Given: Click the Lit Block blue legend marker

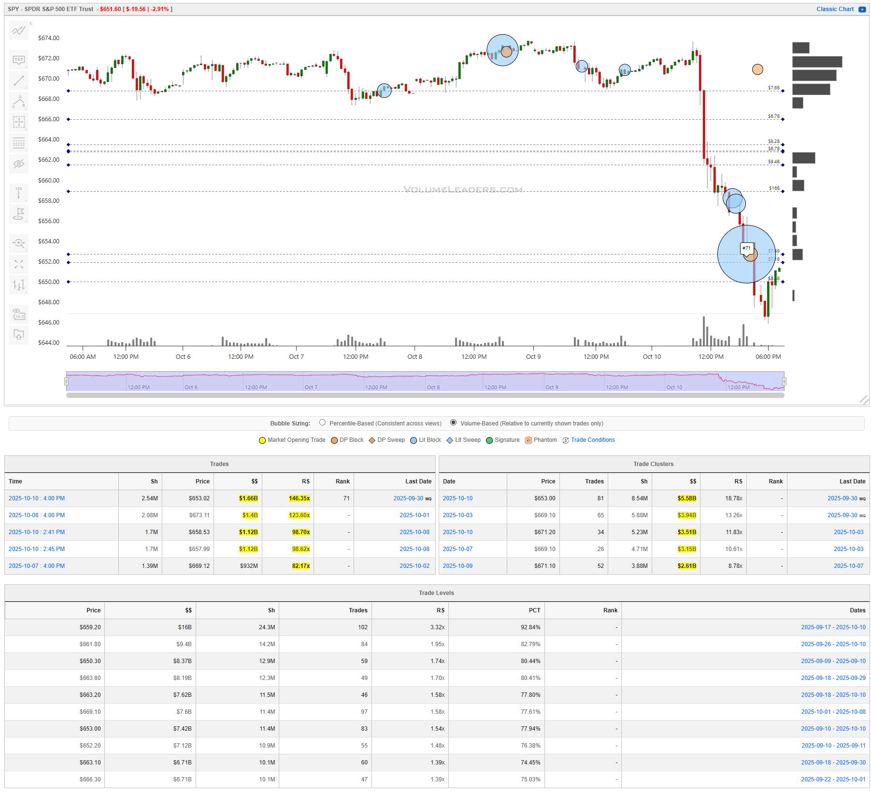Looking at the screenshot, I should point(414,440).
